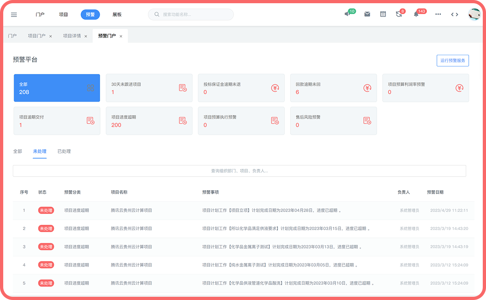Open 项目 in top navigation

pyautogui.click(x=64, y=14)
